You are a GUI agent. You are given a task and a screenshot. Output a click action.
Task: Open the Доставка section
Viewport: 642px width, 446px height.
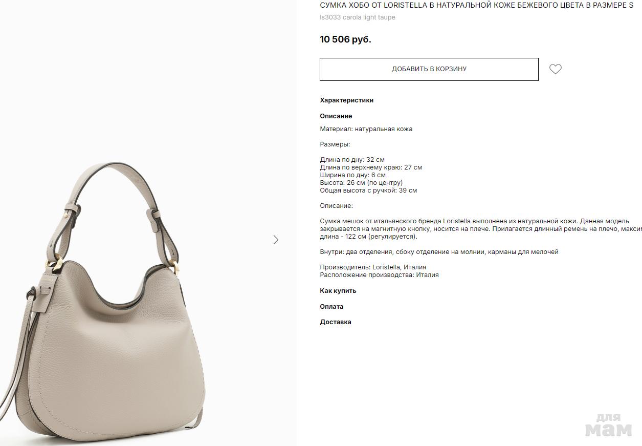pos(336,322)
